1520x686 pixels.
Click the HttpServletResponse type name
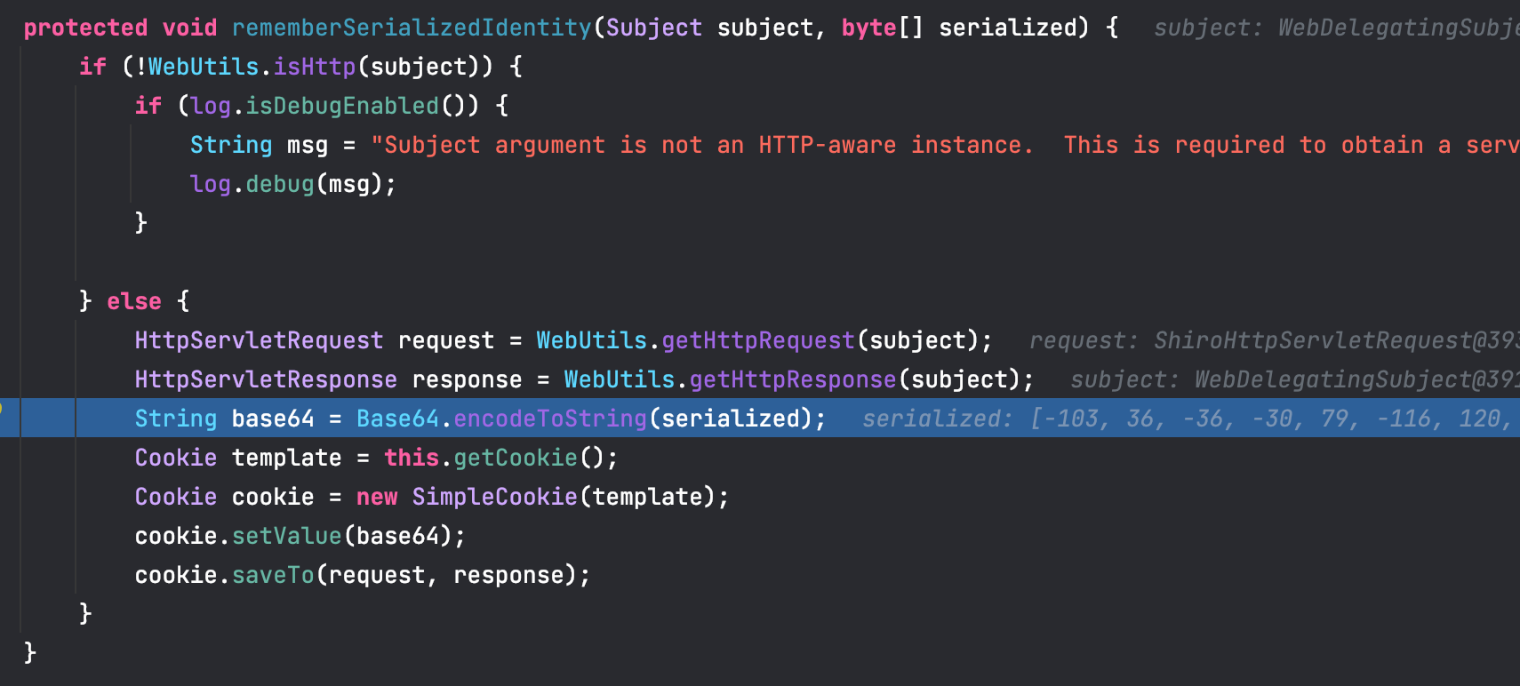[266, 379]
